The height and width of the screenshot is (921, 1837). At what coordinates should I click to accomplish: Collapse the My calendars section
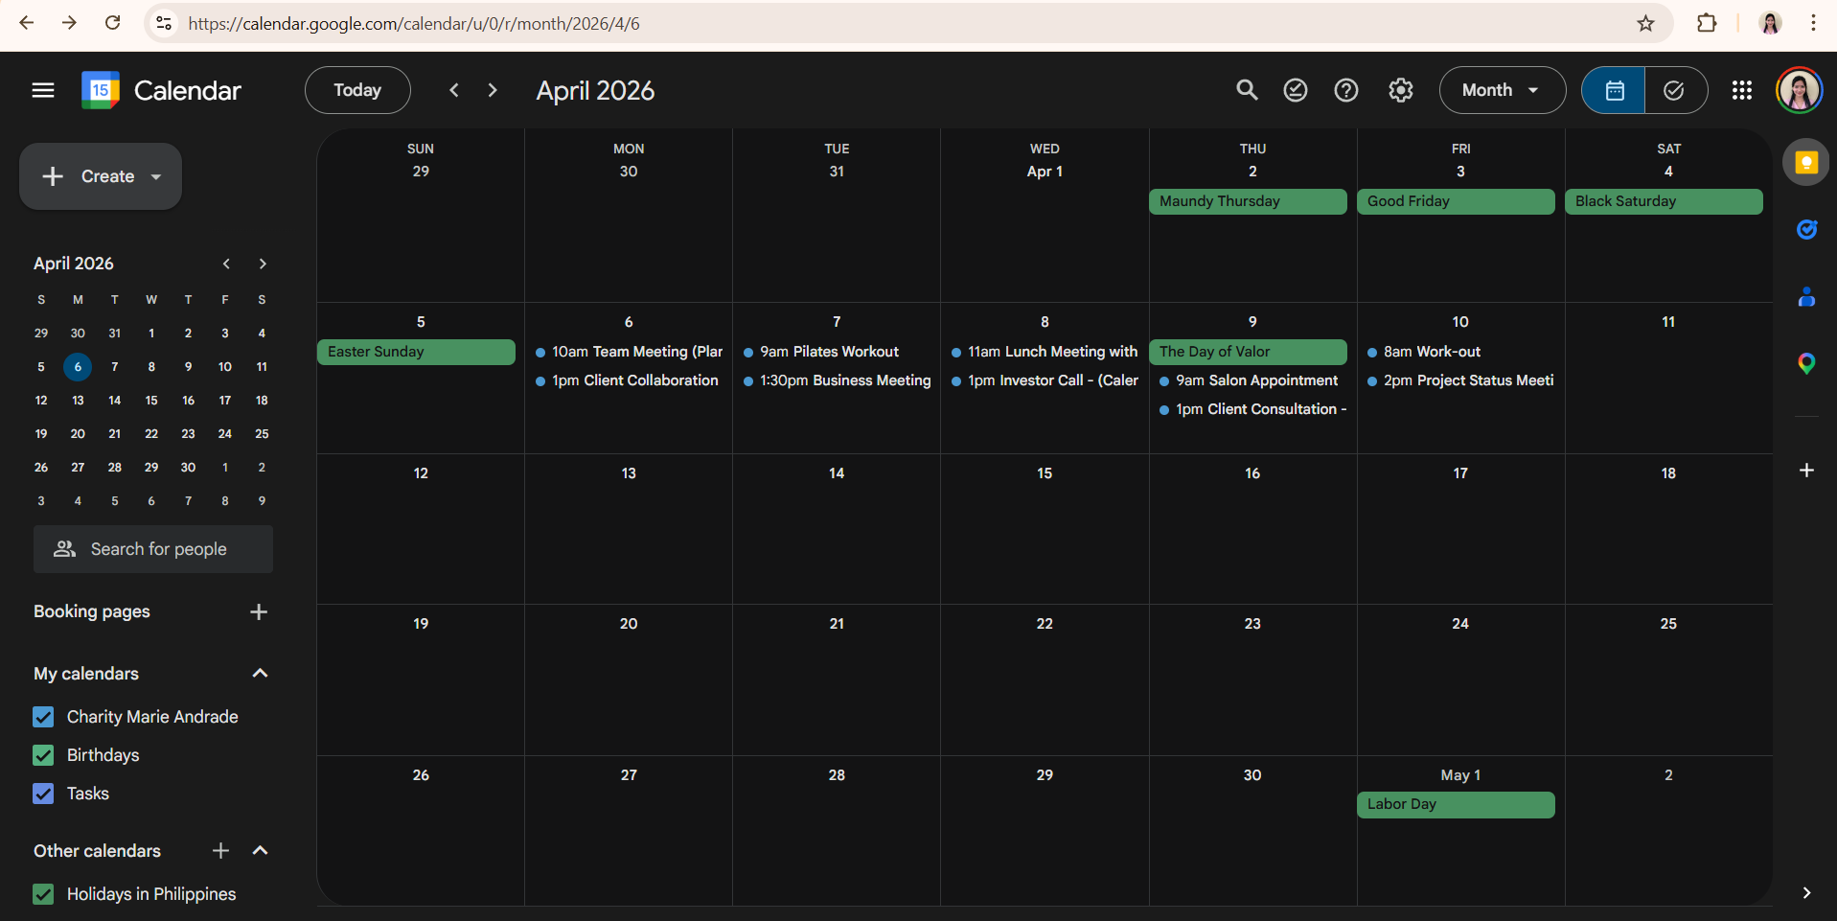pyautogui.click(x=260, y=674)
